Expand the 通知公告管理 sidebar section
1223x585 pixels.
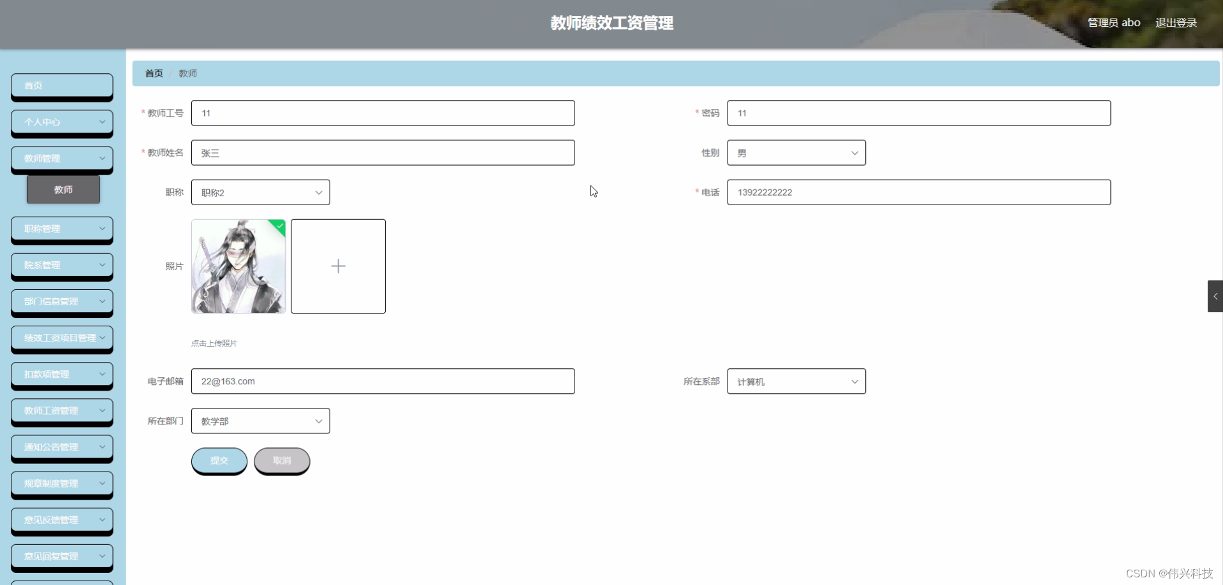pyautogui.click(x=61, y=447)
